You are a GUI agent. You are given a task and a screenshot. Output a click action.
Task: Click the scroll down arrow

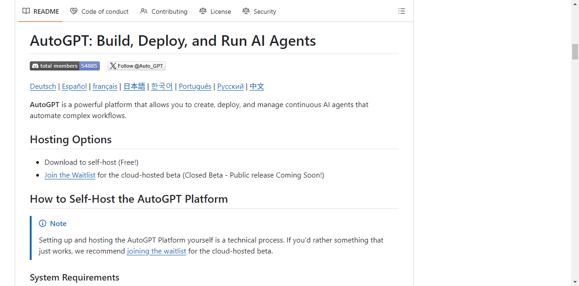coord(575,282)
